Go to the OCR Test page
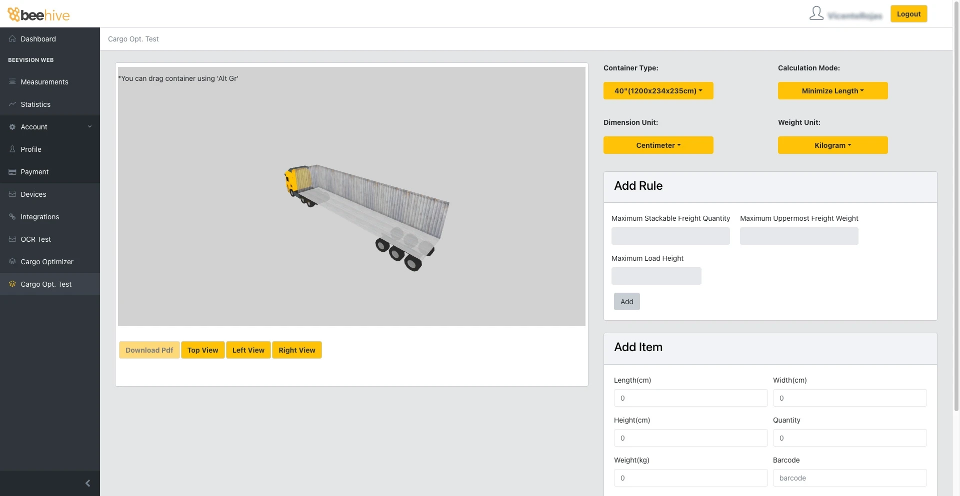 pos(35,239)
